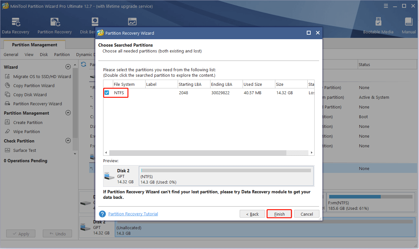Collapse the Partition Management section
The image size is (419, 249).
68,113
